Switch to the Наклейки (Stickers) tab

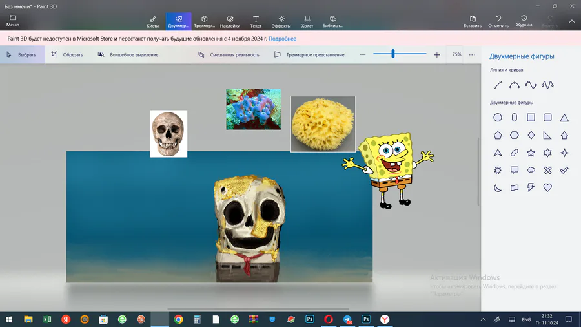[230, 21]
